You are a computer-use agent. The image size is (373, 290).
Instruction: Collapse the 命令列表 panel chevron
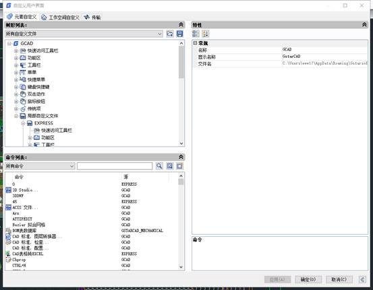click(181, 157)
